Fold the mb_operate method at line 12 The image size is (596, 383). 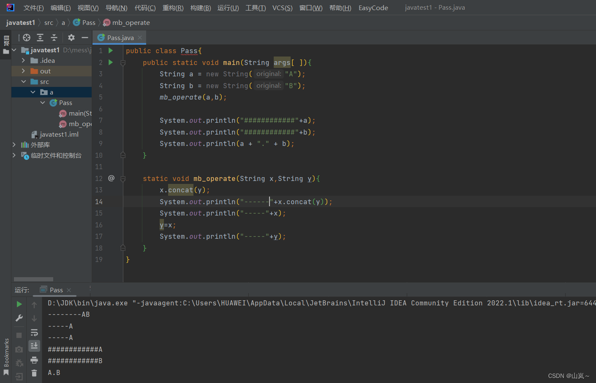coord(123,179)
